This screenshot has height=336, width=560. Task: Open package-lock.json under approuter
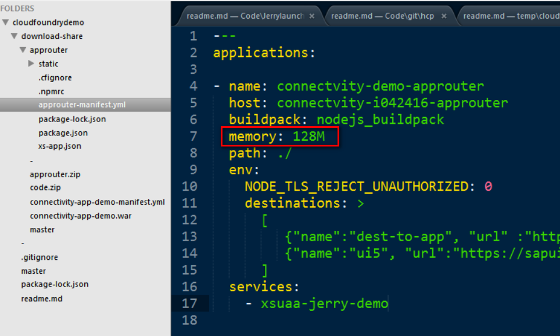coord(72,119)
